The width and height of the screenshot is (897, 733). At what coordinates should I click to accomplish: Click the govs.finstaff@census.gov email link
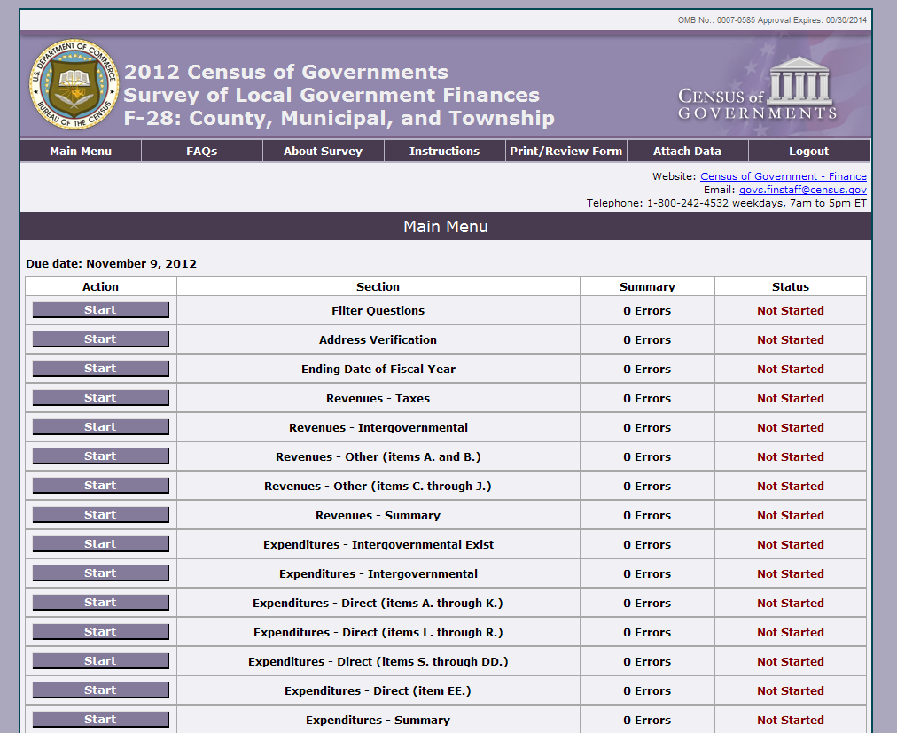[803, 190]
